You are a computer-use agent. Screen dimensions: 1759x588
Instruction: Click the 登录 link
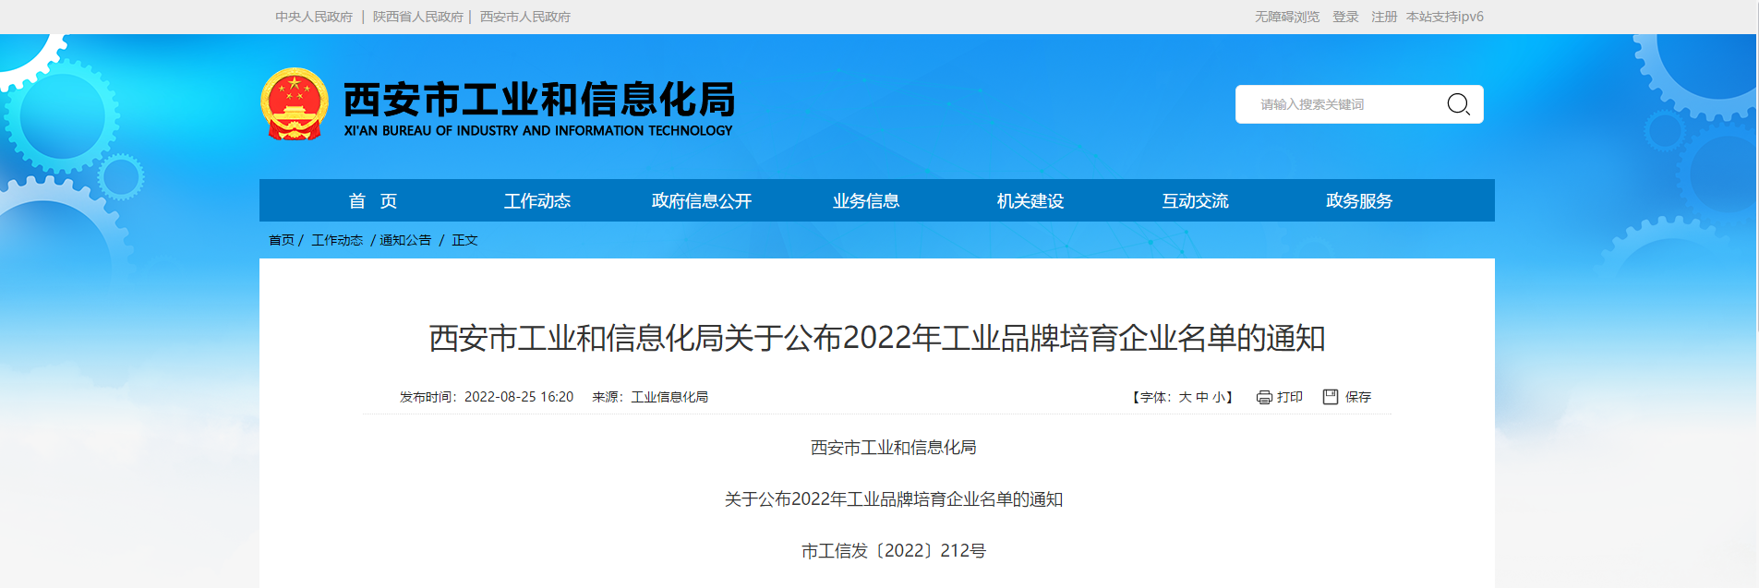pyautogui.click(x=1345, y=17)
